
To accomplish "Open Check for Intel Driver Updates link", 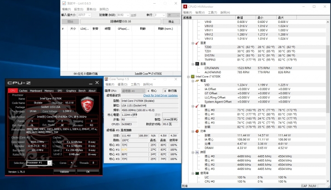I will click(160, 95).
